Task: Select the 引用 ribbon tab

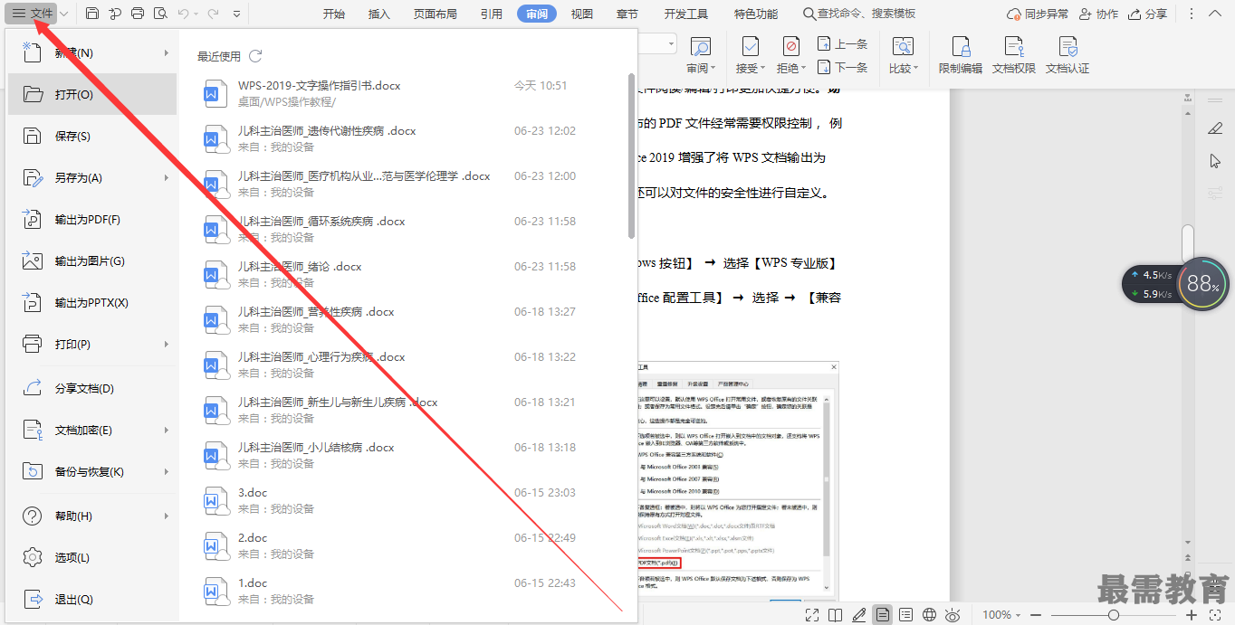Action: (x=492, y=14)
